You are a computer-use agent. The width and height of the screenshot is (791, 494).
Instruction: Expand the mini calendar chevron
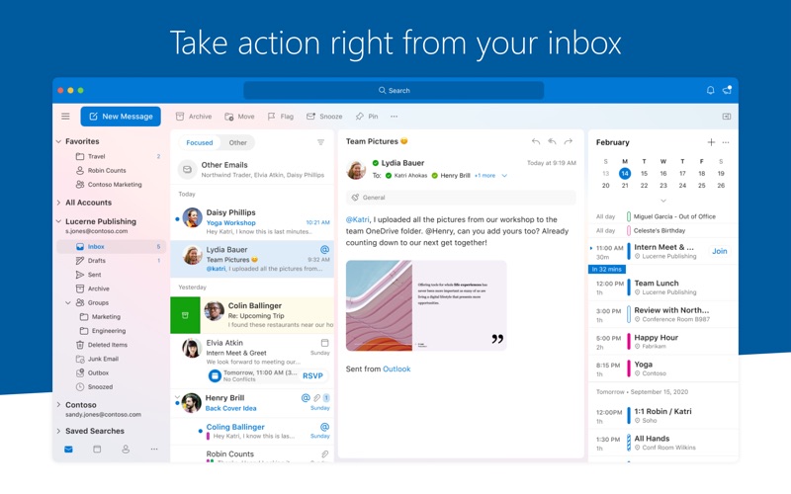(x=663, y=201)
